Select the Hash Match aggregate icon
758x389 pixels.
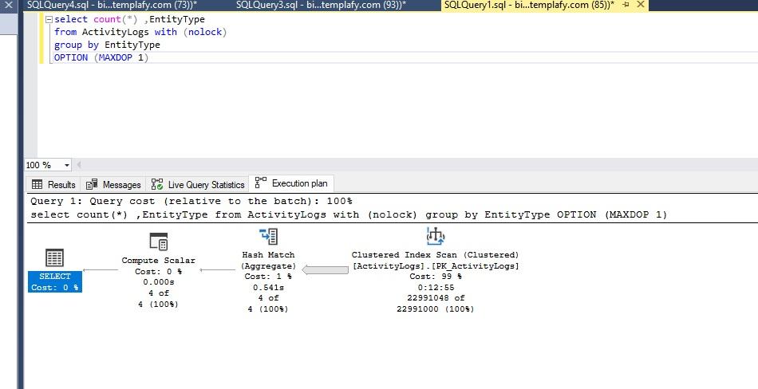(x=268, y=237)
